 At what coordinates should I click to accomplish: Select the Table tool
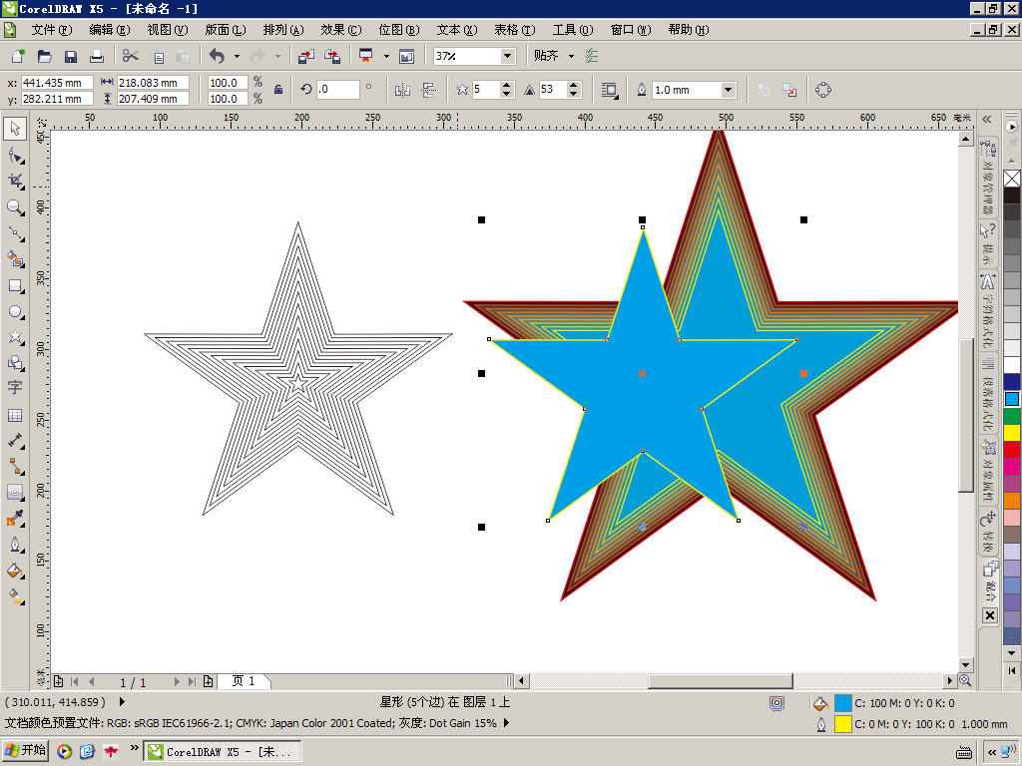coord(16,415)
